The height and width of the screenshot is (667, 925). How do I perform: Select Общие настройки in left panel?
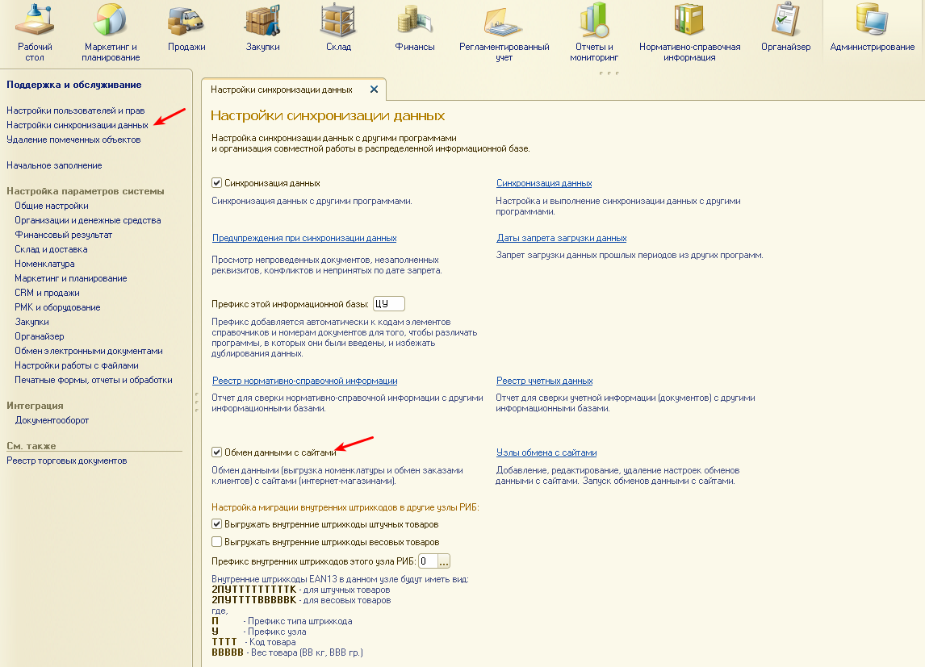[52, 206]
